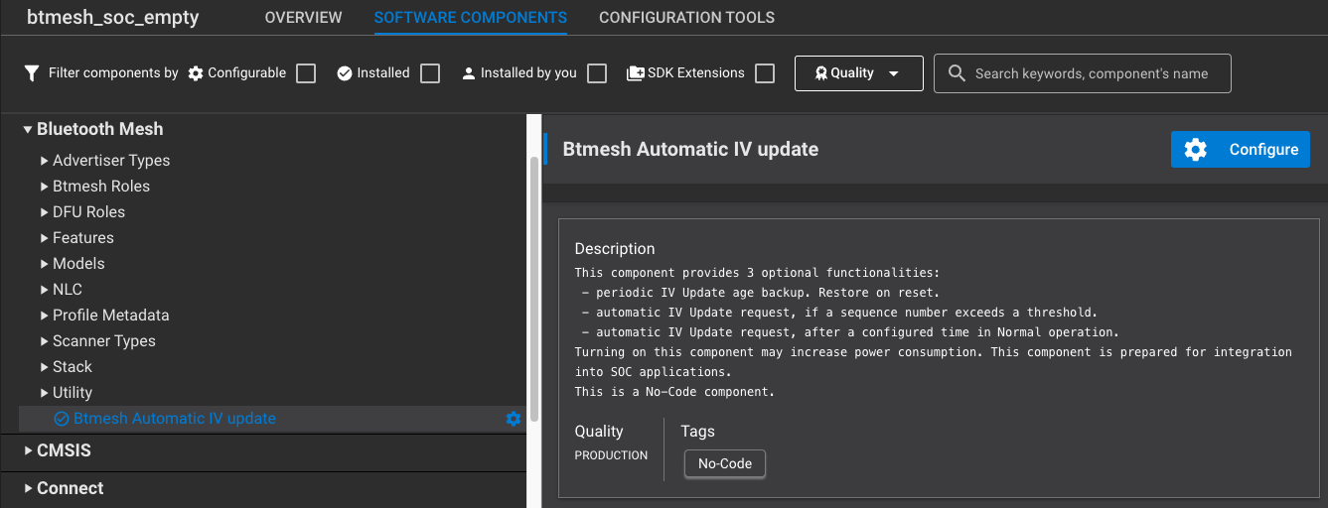Click the search magnifier icon
Viewport: 1328px width, 508px height.
click(958, 73)
